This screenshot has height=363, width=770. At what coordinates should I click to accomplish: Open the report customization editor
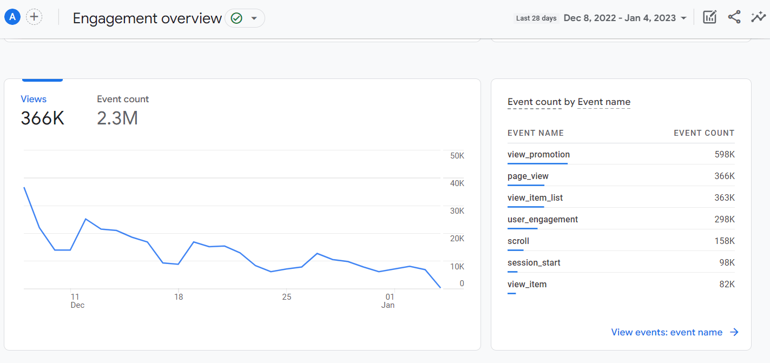tap(709, 17)
